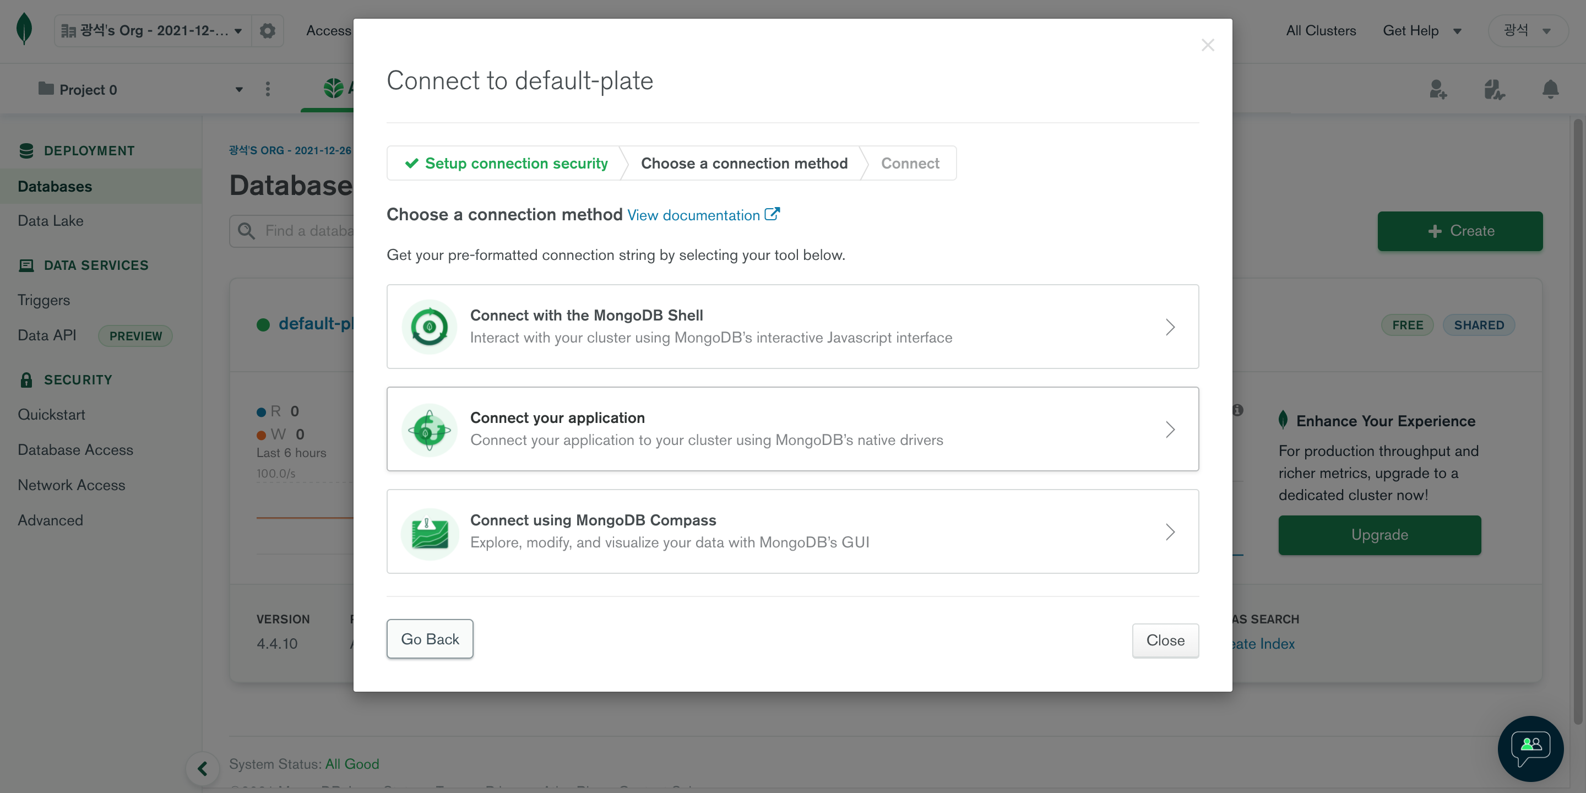Screen dimensions: 1586x793
Task: Click the PREVIEW badge
Action: point(135,336)
